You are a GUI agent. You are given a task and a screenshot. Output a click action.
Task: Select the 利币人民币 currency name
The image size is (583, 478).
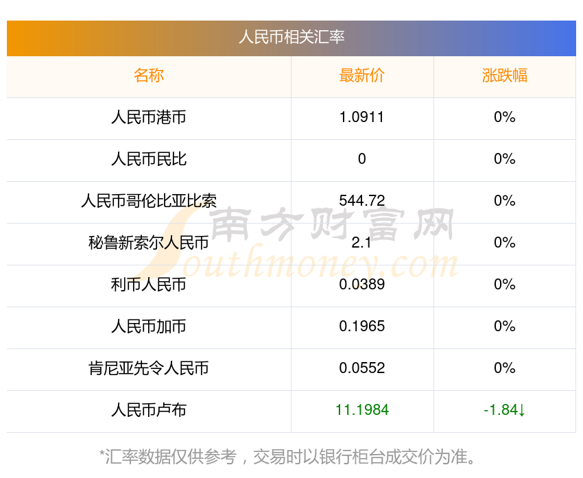click(x=149, y=285)
